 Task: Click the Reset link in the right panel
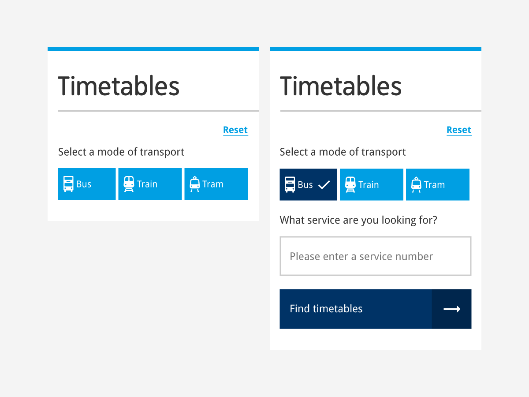pos(459,130)
